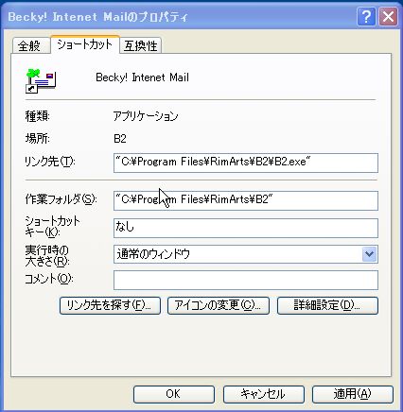Screen dimensions: 403x412
Task: Click into the ショートカットキー field
Action: (x=246, y=228)
